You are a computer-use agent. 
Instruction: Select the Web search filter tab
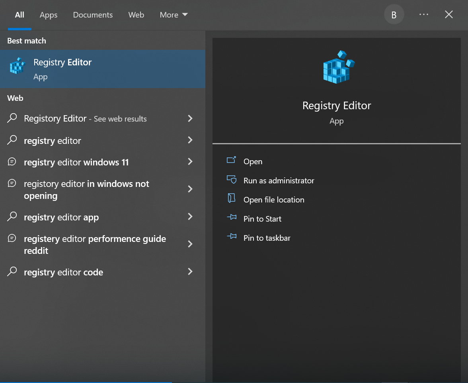click(136, 15)
